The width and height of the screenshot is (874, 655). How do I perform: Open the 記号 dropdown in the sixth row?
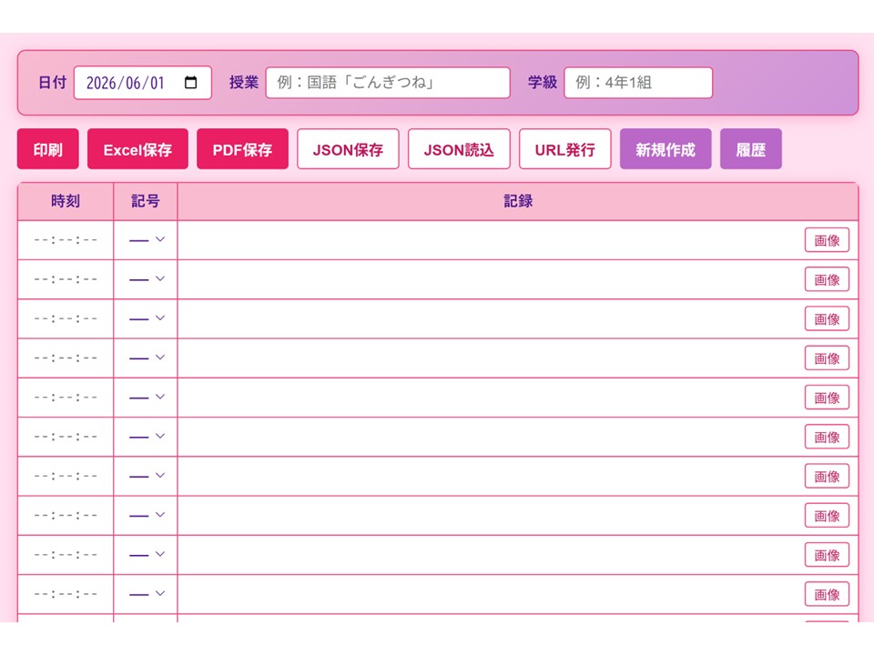[x=146, y=437]
